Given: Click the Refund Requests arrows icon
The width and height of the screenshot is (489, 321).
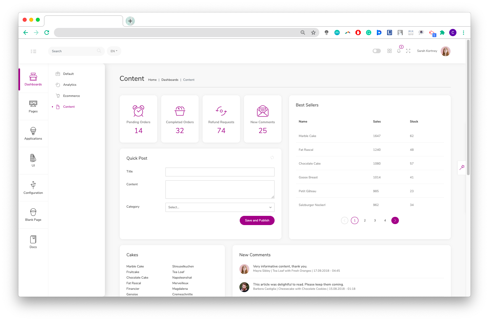Looking at the screenshot, I should (x=221, y=111).
